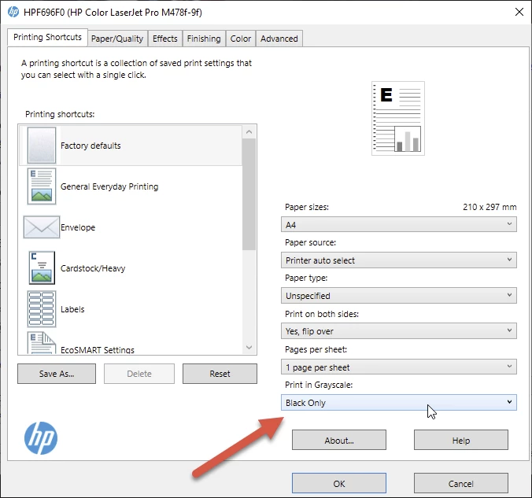Screen dimensions: 532x498
Task: Click the EcoSMART Settings shortcut icon
Action: (x=42, y=343)
